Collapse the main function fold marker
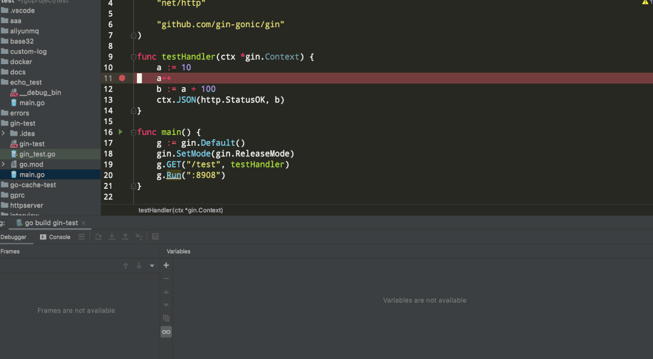 (x=133, y=133)
